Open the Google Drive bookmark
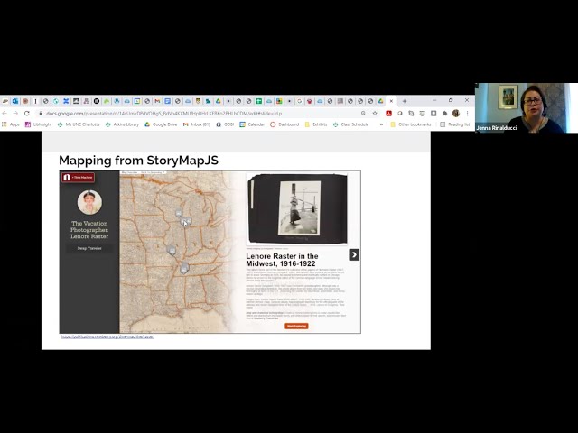The height and width of the screenshot is (433, 578). (161, 124)
